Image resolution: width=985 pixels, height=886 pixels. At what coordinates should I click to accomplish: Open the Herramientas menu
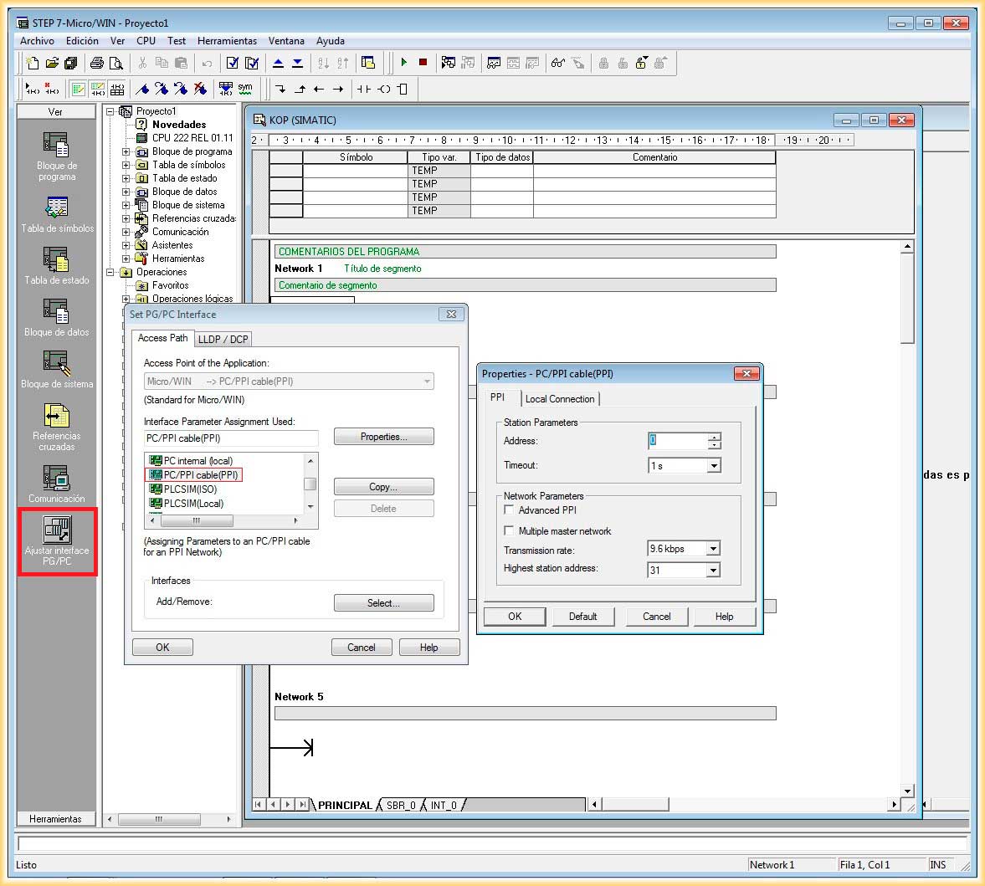coord(227,40)
